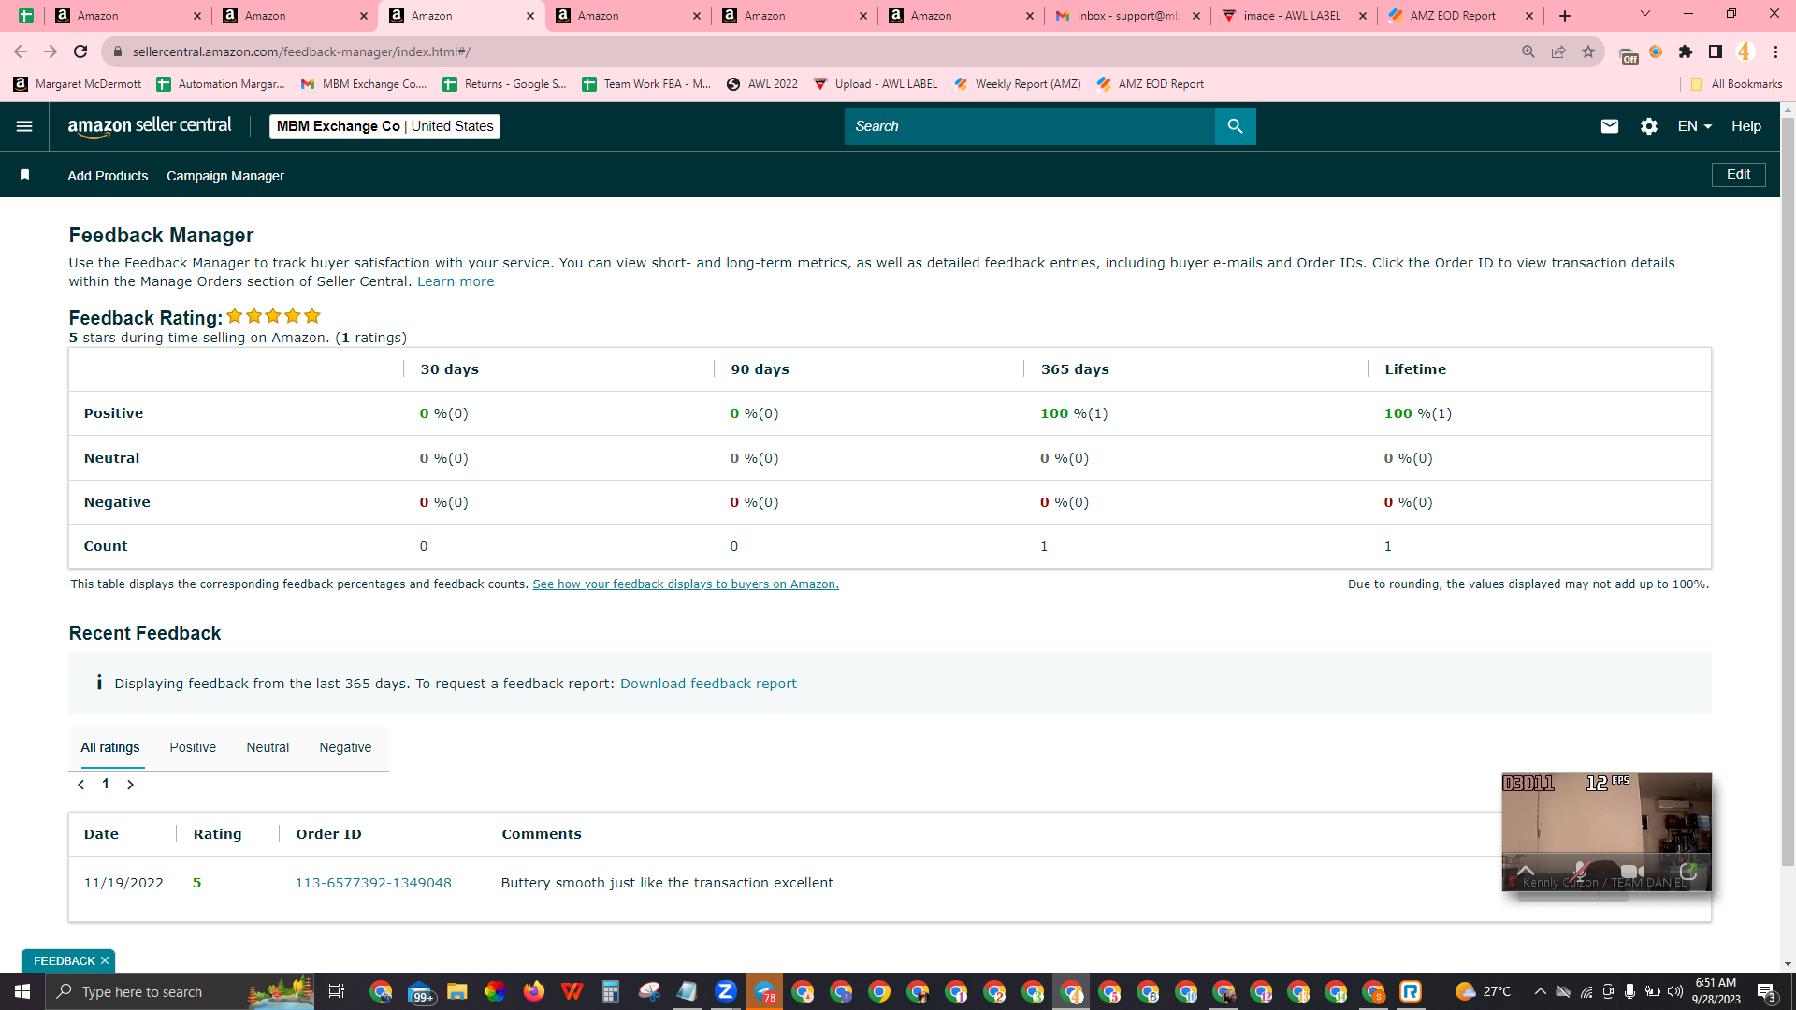Open a new browser tab
Screen dimensions: 1796x1010
pyautogui.click(x=1564, y=16)
